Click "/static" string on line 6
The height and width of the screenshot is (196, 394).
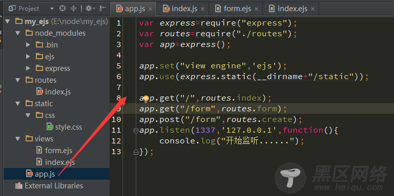[330, 77]
